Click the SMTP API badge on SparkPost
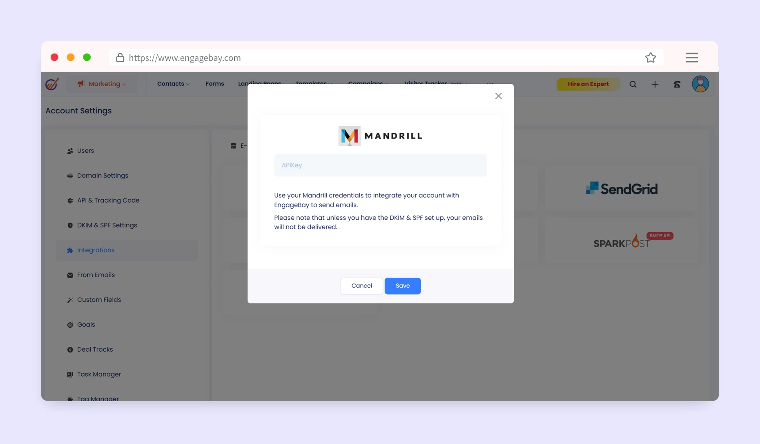760x444 pixels. (x=660, y=236)
